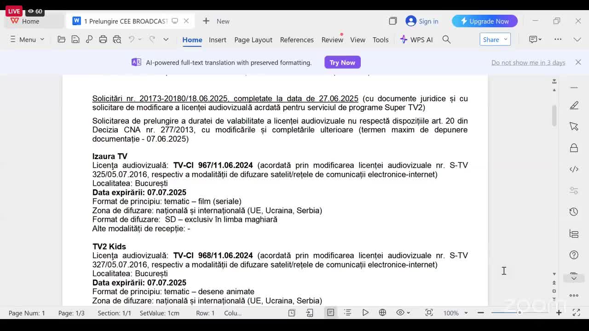Close the translation banner
Image resolution: width=589 pixels, height=331 pixels.
coord(578,62)
